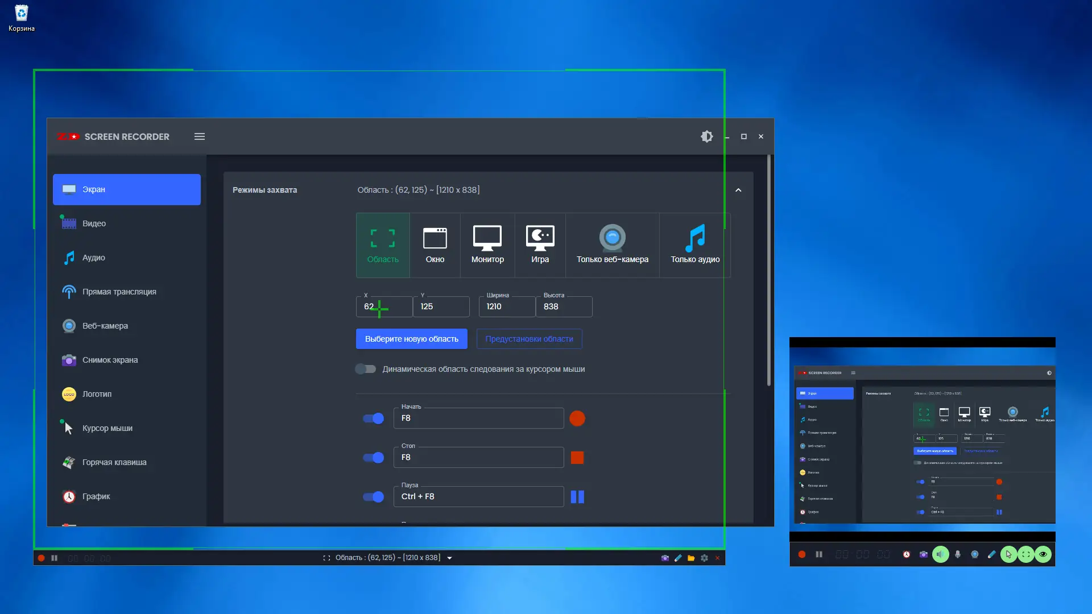Viewport: 1092px width, 614px height.
Task: Open the hamburger menu next to Screen Recorder
Action: [200, 136]
